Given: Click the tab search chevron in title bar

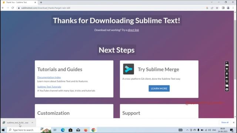Looking at the screenshot, I should pos(211,2).
